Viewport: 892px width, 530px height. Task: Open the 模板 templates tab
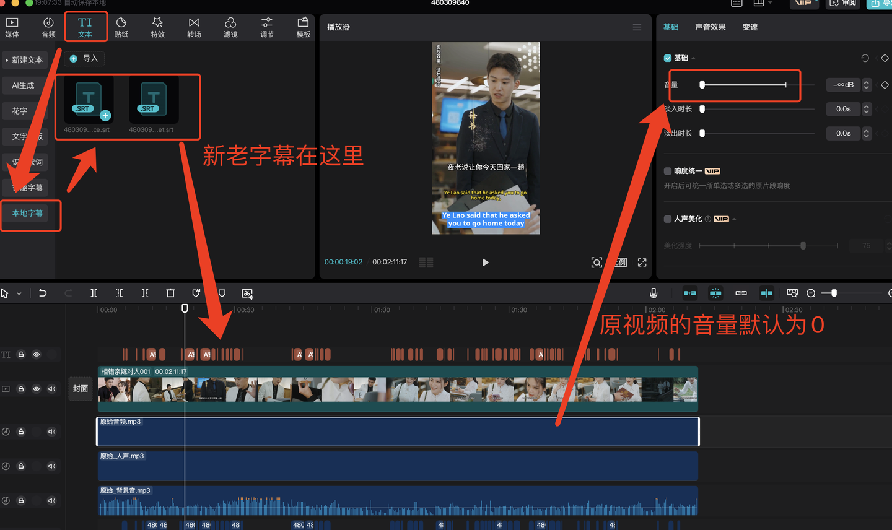coord(303,27)
